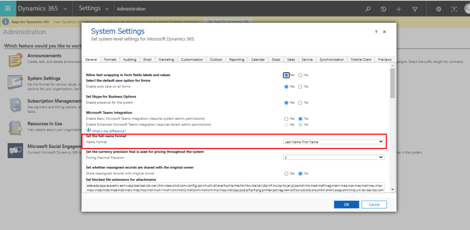Image resolution: width=470 pixels, height=230 pixels.
Task: Click the dialog vertical scrollbar thumb
Action: pos(392,83)
